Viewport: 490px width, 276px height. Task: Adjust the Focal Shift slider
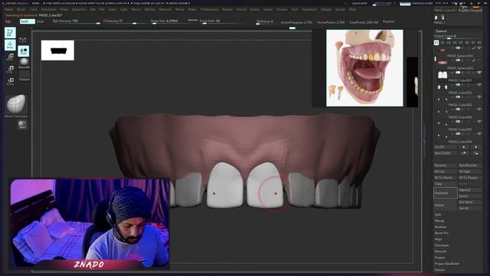[x=222, y=21]
